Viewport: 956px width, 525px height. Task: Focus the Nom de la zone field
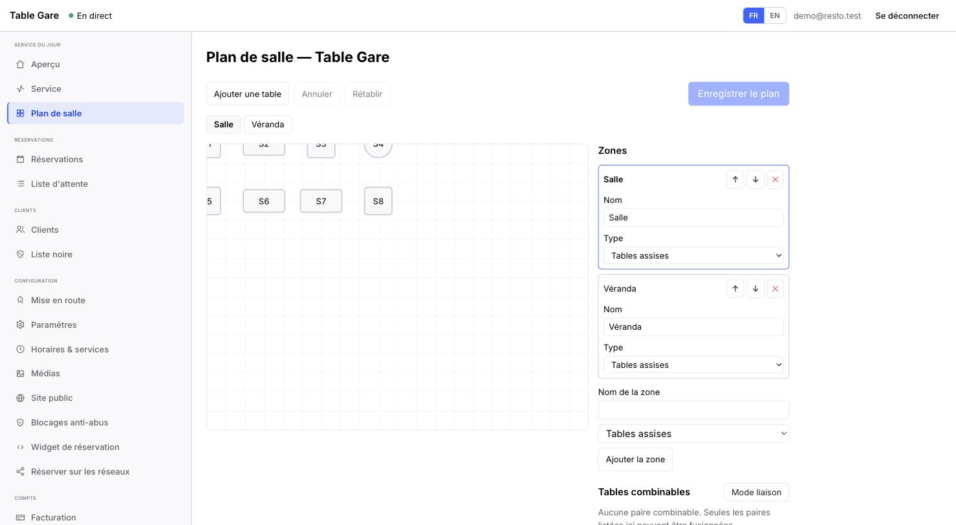click(x=693, y=410)
